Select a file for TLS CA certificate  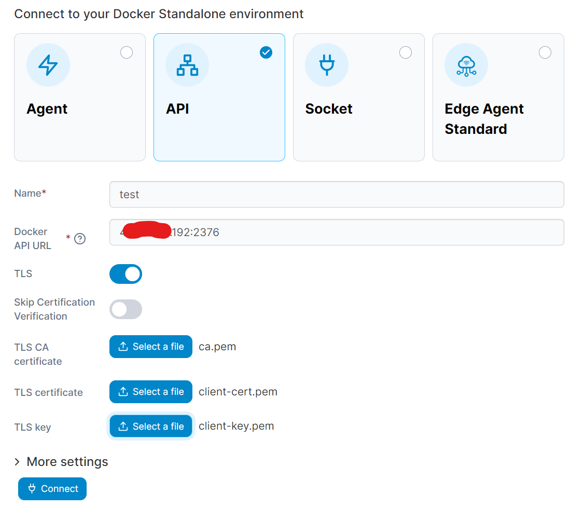151,347
